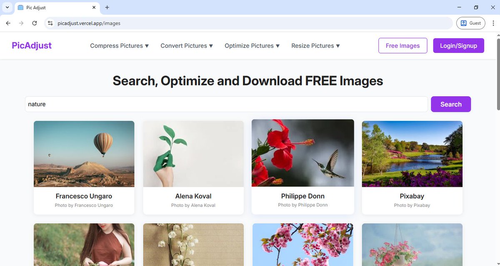The image size is (500, 266).
Task: Click the Francesco Ungaro card title
Action: click(x=84, y=196)
